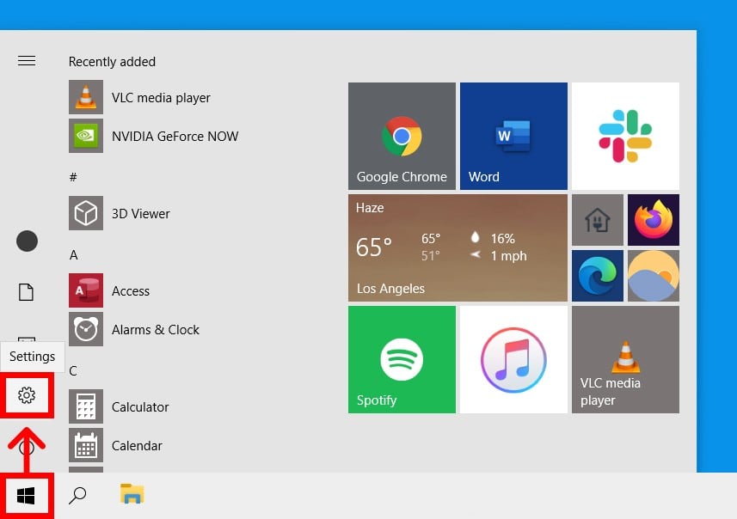Screen dimensions: 737x519
Task: Open the iTunes music tile
Action: pyautogui.click(x=513, y=359)
